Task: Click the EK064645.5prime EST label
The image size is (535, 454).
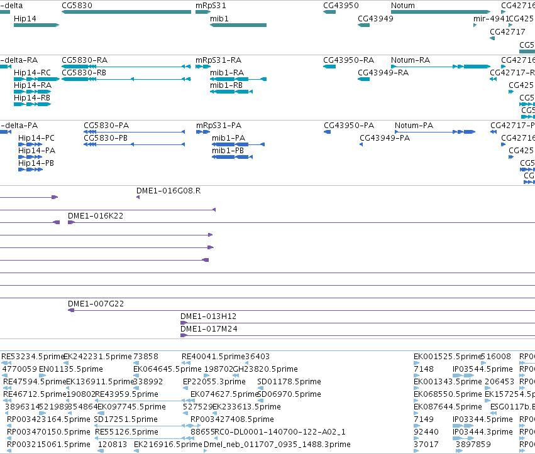Action: pyautogui.click(x=167, y=369)
